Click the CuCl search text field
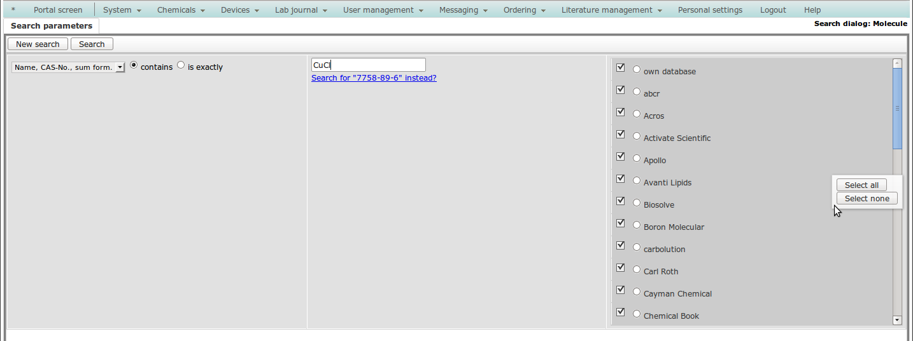This screenshot has height=341, width=913. click(x=368, y=65)
